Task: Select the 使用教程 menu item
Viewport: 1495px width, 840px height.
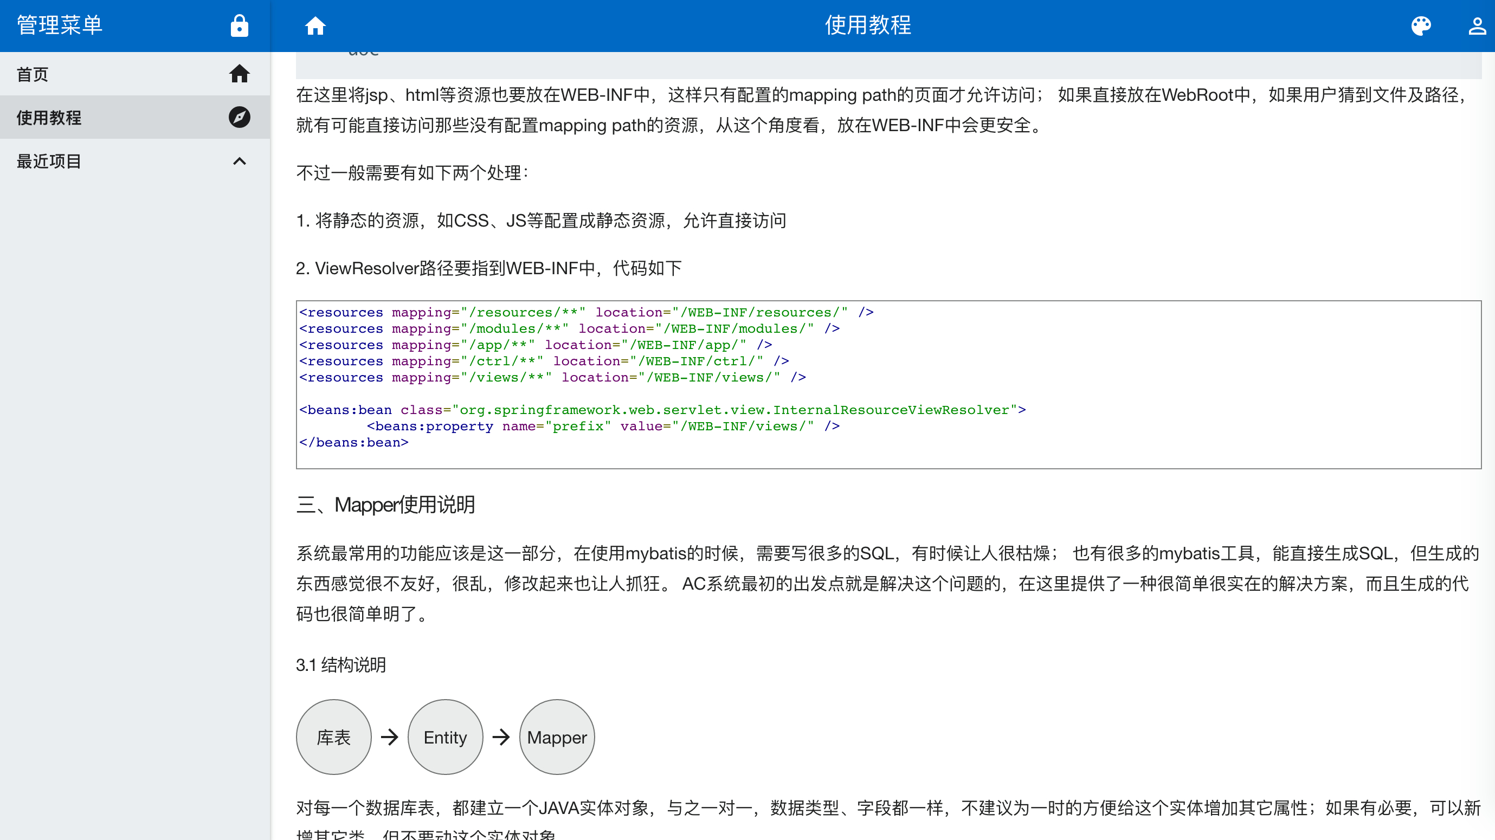Action: pos(49,118)
